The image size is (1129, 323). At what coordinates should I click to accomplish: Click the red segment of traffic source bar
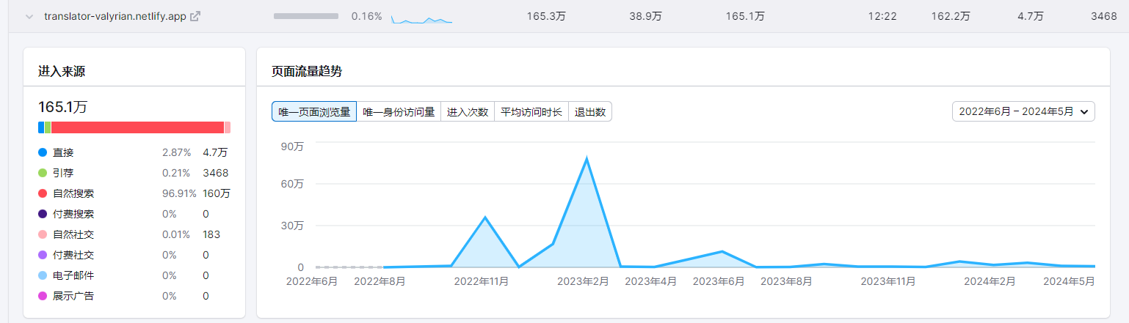[137, 127]
